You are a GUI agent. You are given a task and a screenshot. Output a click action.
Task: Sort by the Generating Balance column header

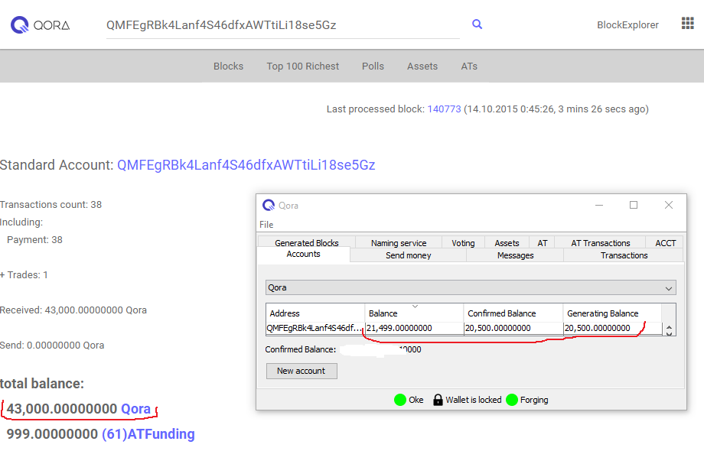pos(612,313)
